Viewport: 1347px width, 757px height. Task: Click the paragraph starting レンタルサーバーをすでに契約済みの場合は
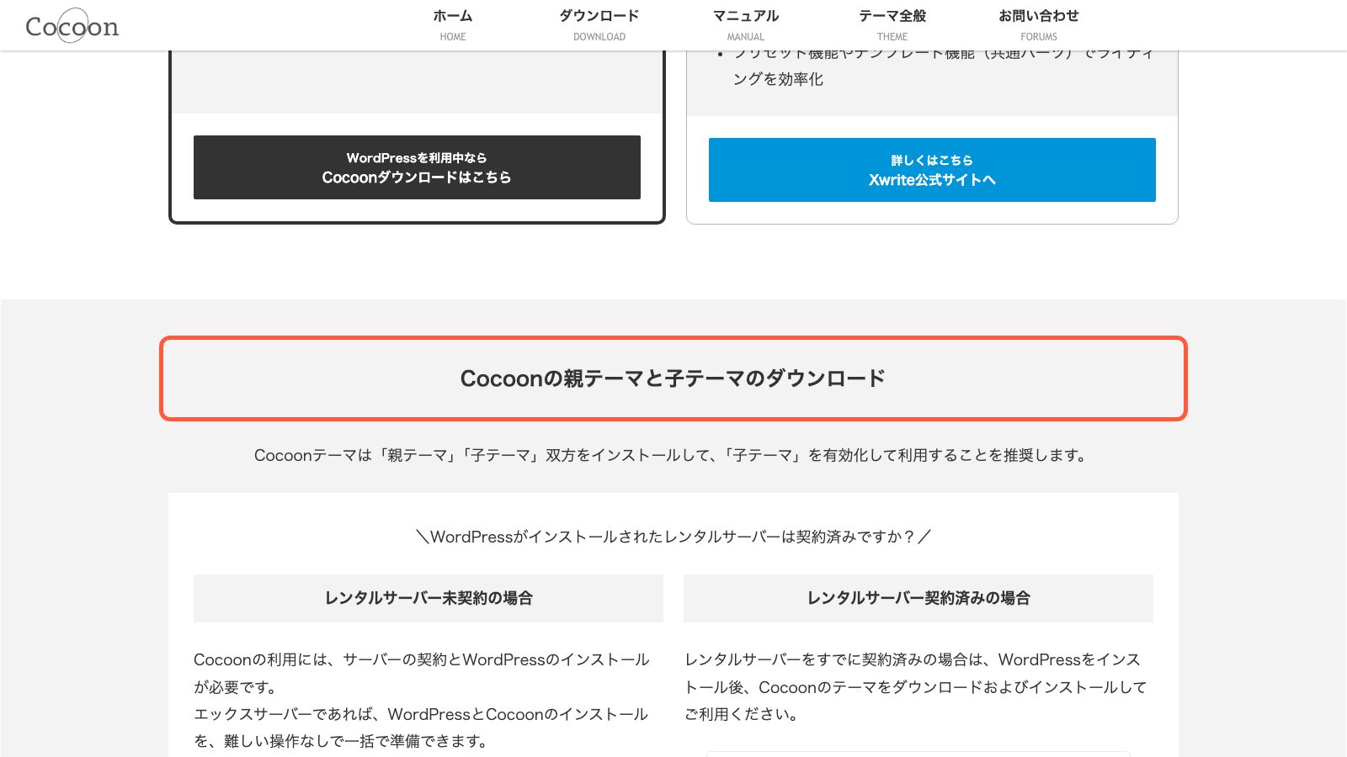click(916, 687)
